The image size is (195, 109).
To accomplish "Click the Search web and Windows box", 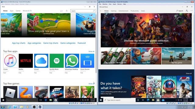I will pos(22,100).
